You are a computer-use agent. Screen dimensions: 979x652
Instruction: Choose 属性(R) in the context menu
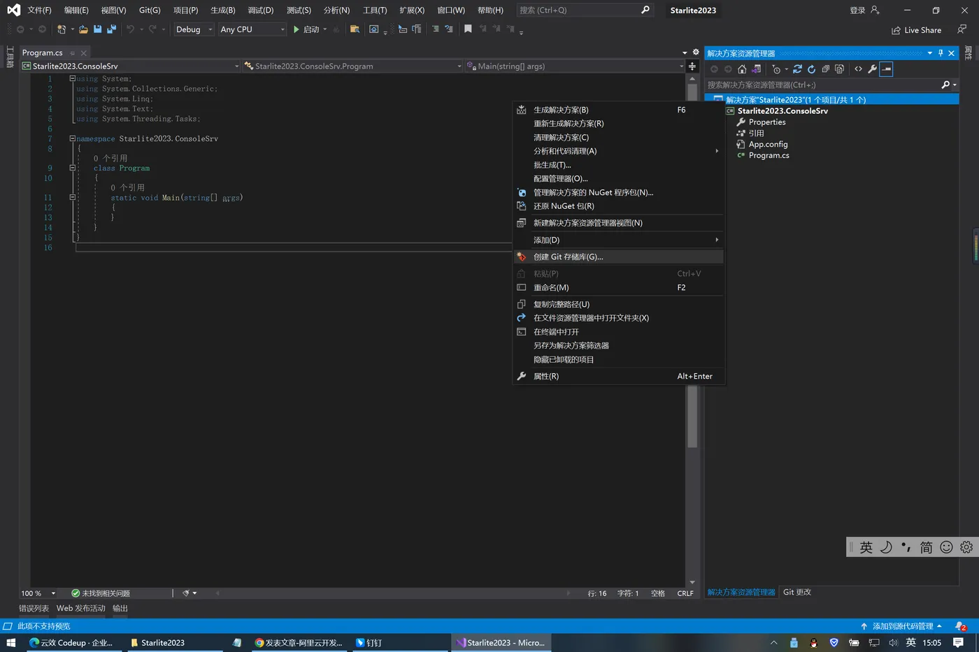pos(618,376)
